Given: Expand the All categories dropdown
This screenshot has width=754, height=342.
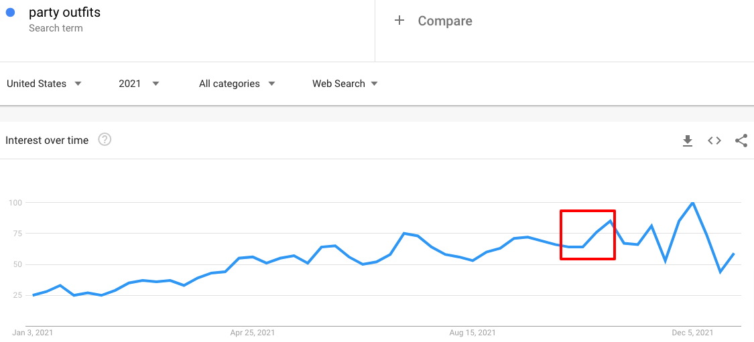Looking at the screenshot, I should (237, 84).
